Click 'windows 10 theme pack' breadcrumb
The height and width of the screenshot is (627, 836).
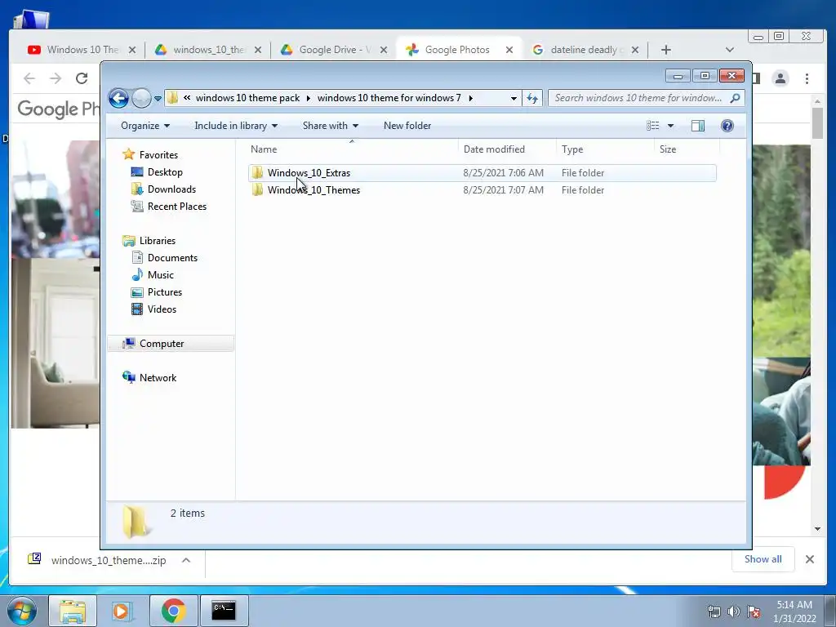pyautogui.click(x=248, y=98)
